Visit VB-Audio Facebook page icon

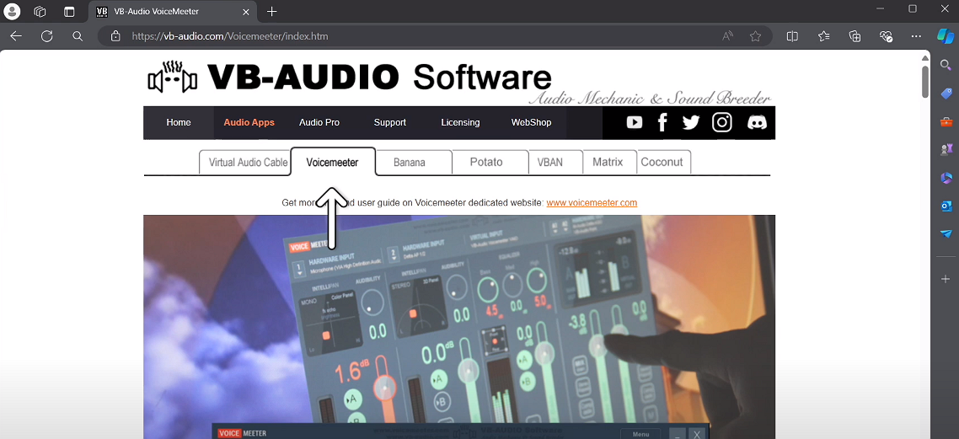662,122
